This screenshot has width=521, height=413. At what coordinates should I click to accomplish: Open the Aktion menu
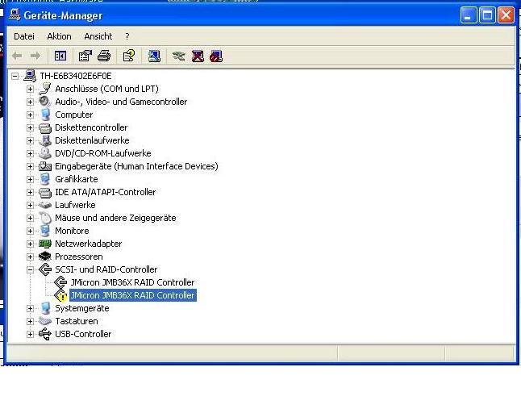[59, 36]
